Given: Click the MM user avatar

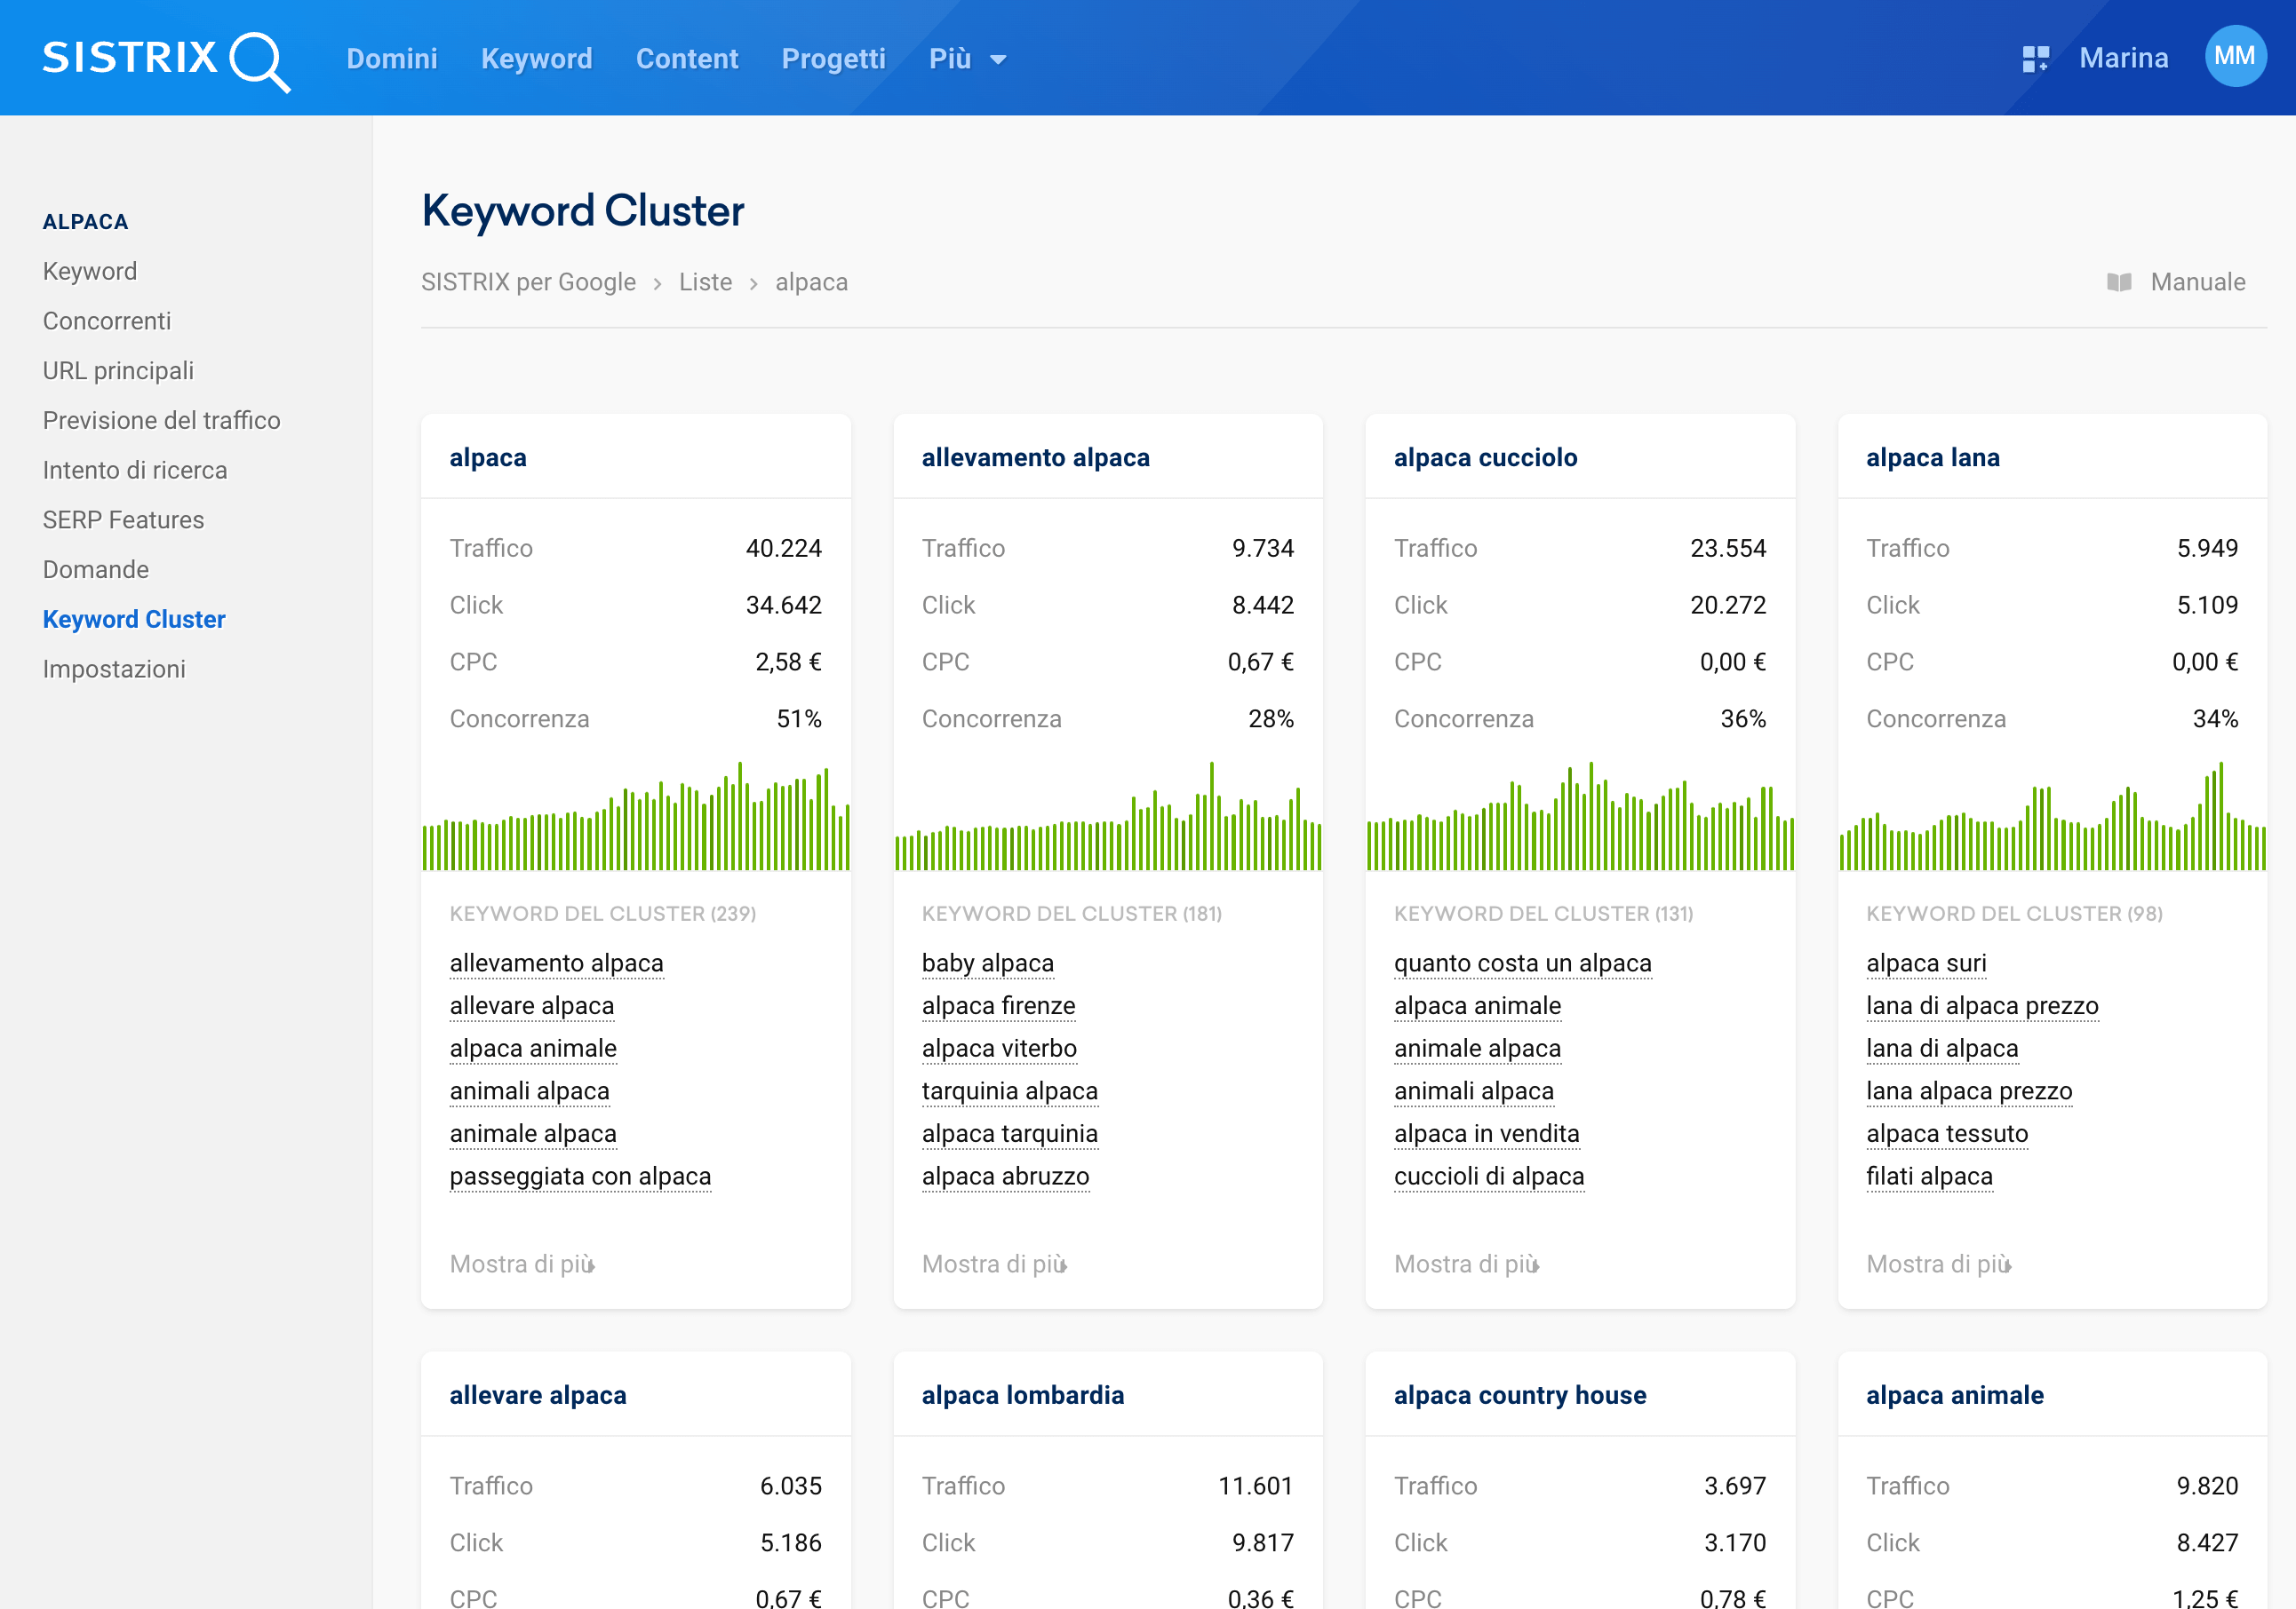Looking at the screenshot, I should point(2234,57).
